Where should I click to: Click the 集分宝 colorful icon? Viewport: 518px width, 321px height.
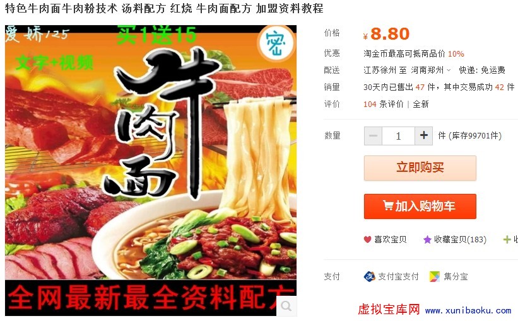[x=435, y=276]
